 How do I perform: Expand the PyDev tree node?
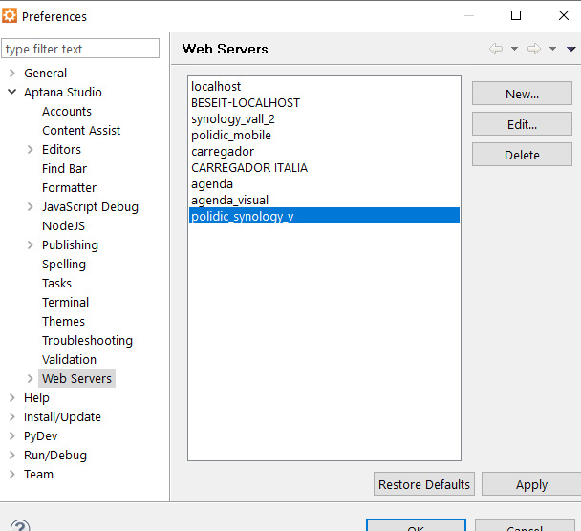tap(11, 435)
